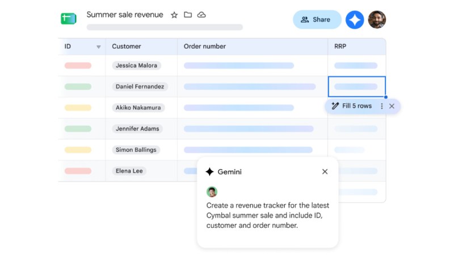Check the cloud save status icon
Viewport: 454px width, 255px height.
[x=201, y=15]
